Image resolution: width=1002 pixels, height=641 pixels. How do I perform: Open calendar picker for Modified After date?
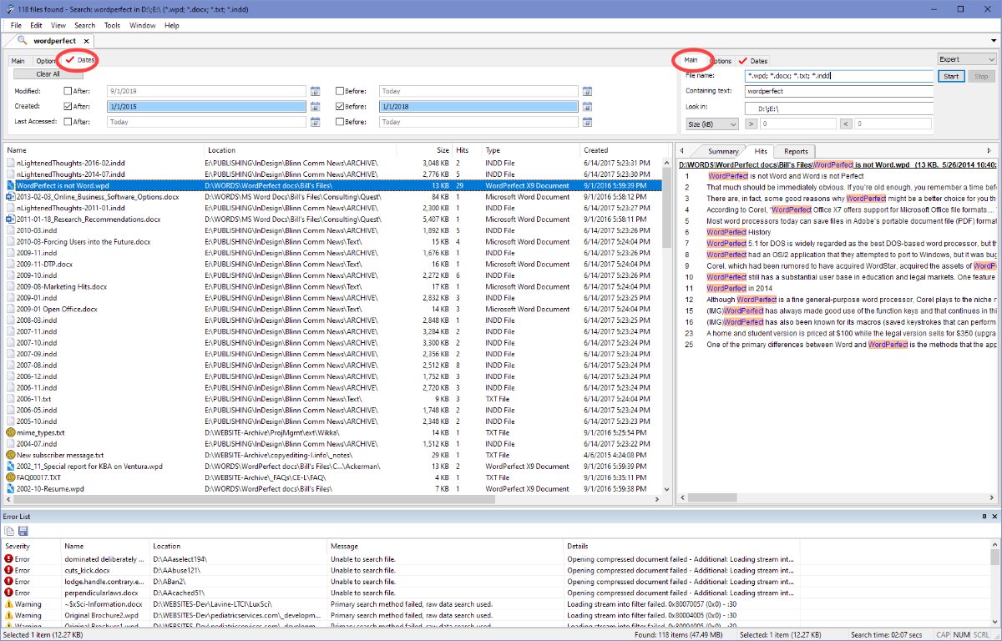pyautogui.click(x=316, y=91)
